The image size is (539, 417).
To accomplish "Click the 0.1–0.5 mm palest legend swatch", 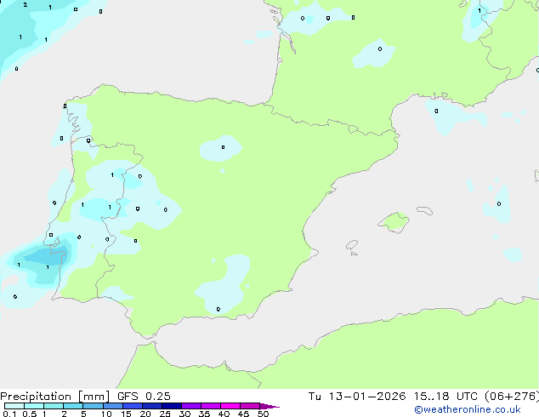I will pyautogui.click(x=14, y=406).
